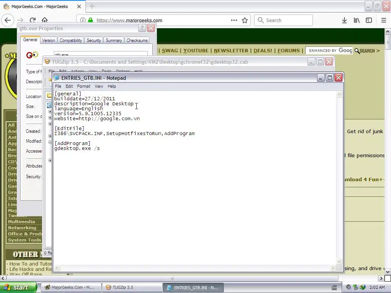Open the Windows start menu
The height and width of the screenshot is (293, 391).
(18, 287)
